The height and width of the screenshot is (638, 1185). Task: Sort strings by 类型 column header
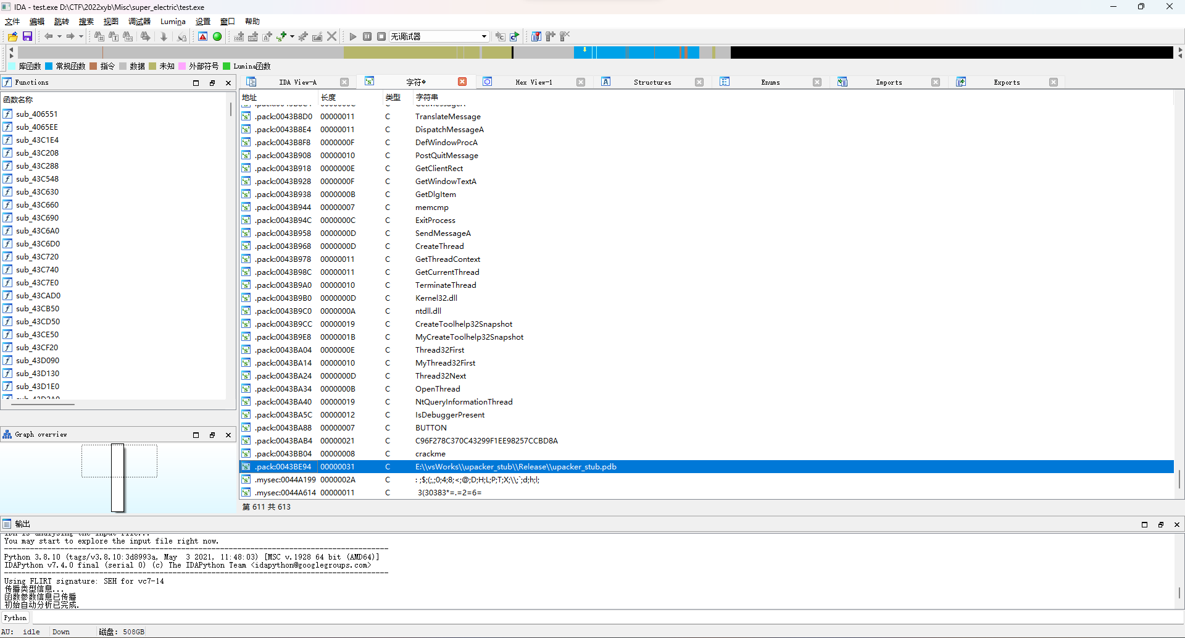pyautogui.click(x=397, y=97)
